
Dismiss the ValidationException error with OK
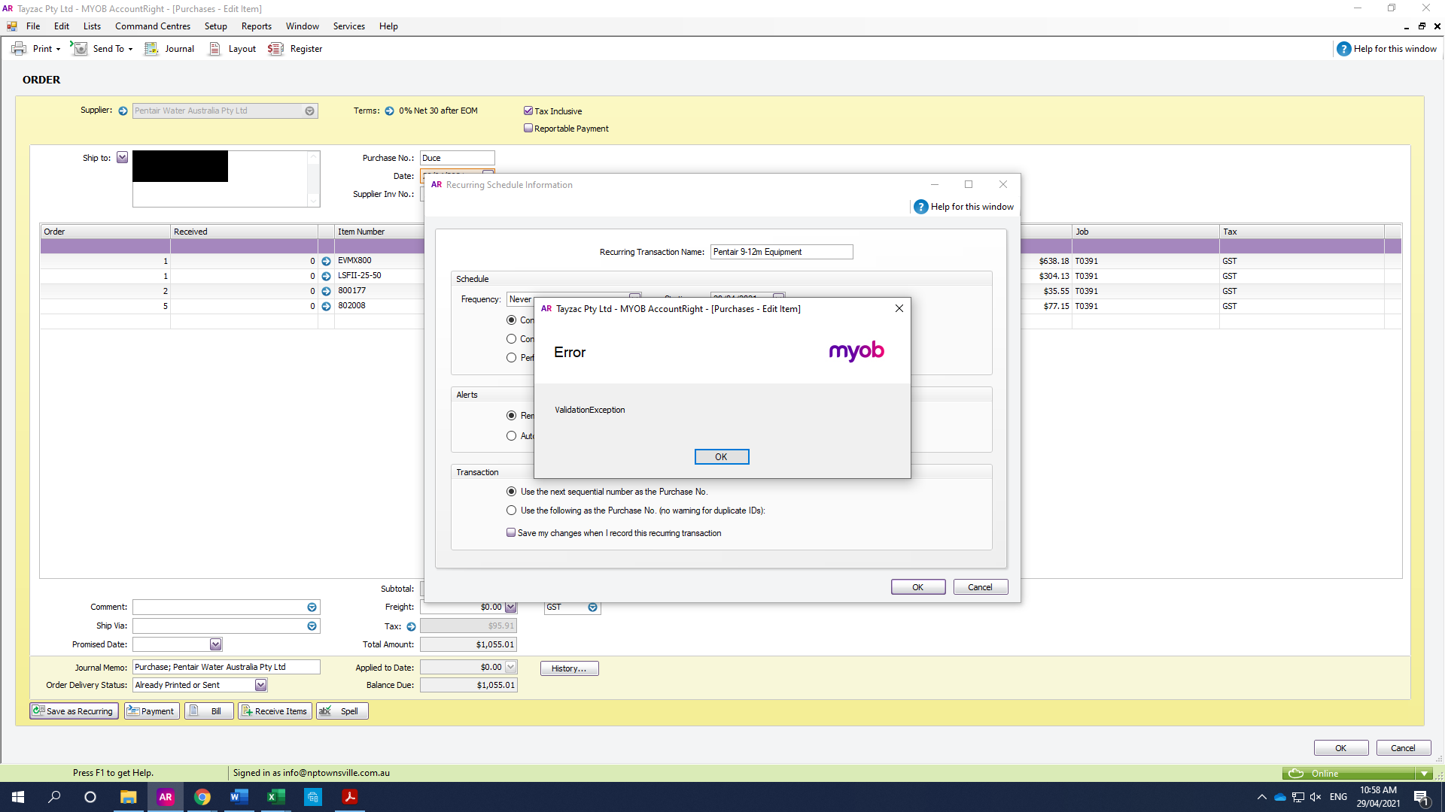[721, 456]
